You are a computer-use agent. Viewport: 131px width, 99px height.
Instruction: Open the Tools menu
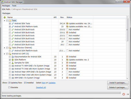coord(14,6)
